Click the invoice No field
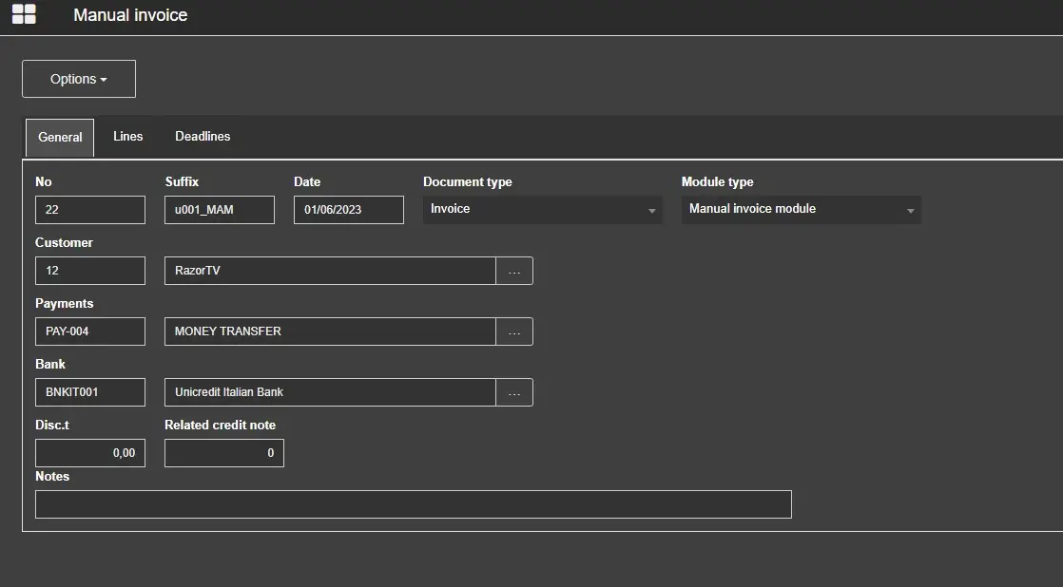 click(x=90, y=210)
